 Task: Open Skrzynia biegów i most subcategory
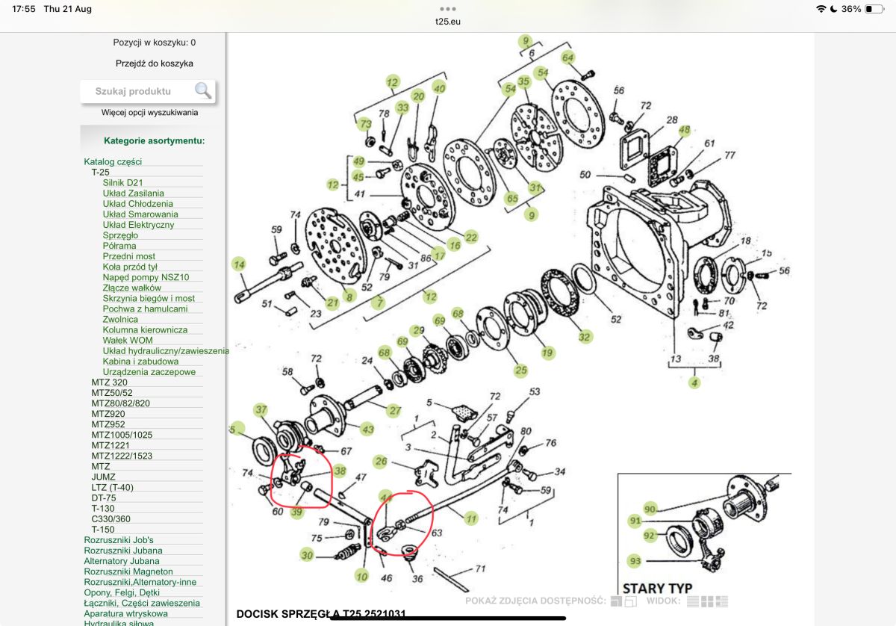(x=149, y=298)
